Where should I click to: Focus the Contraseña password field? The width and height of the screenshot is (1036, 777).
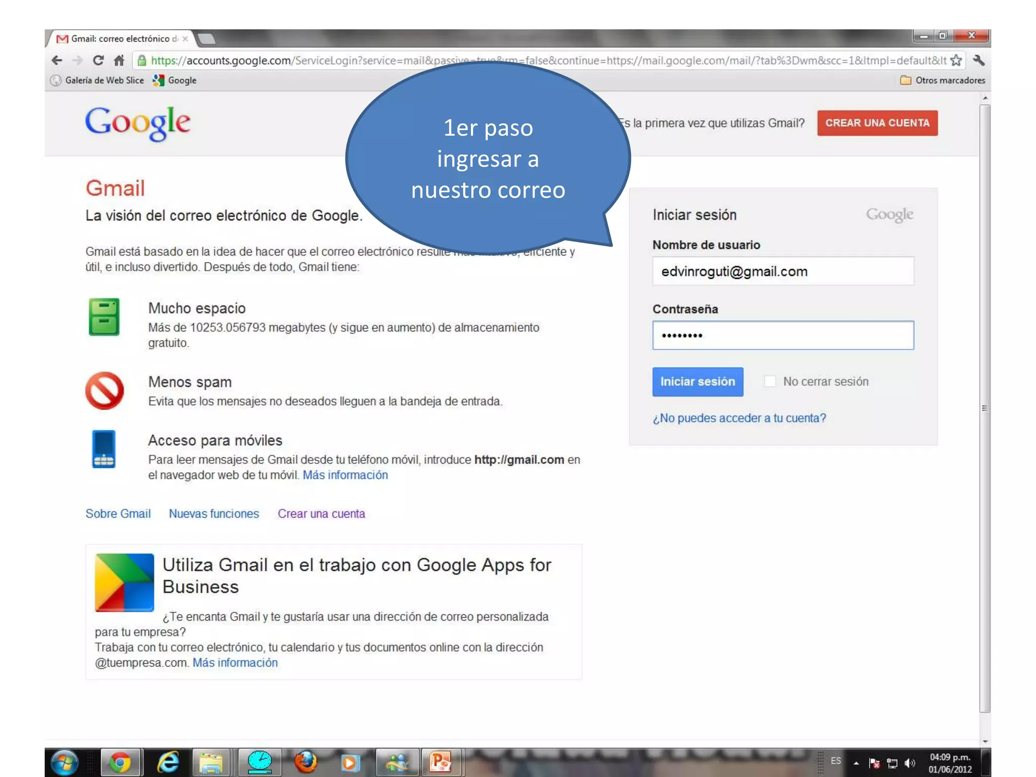(x=783, y=335)
